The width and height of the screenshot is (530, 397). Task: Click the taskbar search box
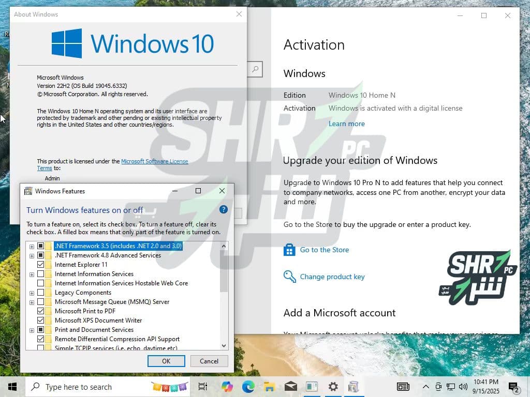click(x=108, y=387)
